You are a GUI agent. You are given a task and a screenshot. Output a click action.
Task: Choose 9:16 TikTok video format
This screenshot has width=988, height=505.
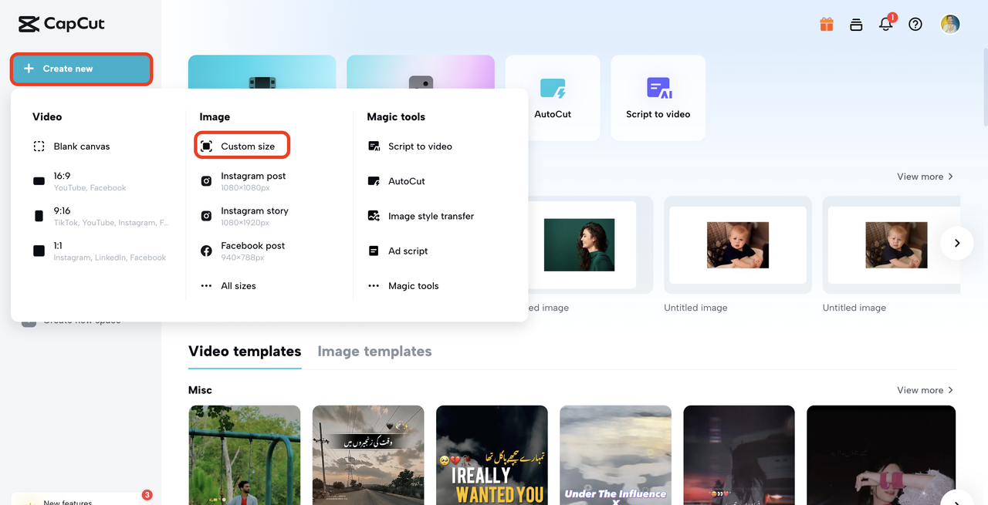(100, 216)
